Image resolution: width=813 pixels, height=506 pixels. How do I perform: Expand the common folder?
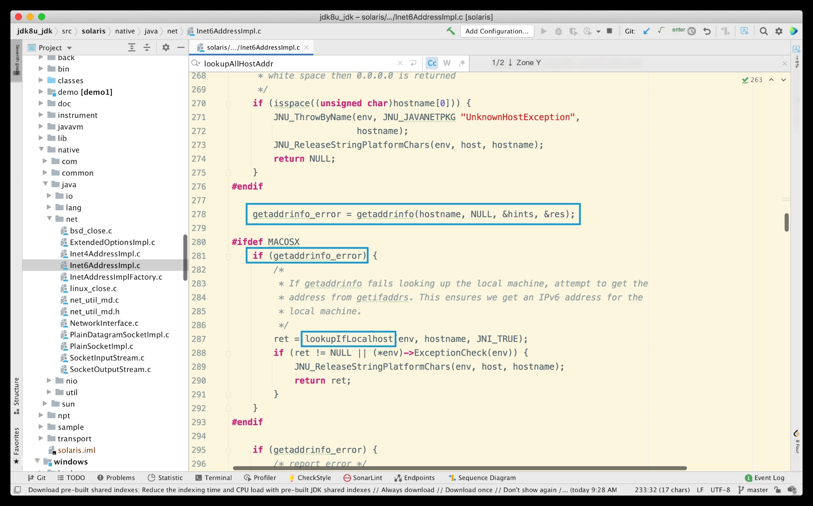coord(45,172)
